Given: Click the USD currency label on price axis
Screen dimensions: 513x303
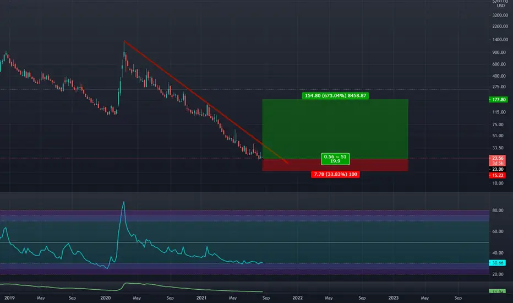Looking at the screenshot, I should click(501, 6).
